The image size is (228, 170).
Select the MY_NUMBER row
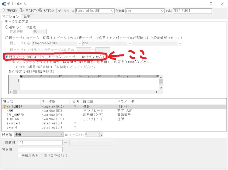114,107
